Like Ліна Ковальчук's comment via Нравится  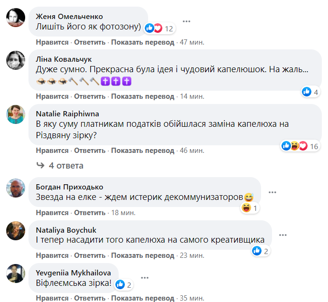52,96
